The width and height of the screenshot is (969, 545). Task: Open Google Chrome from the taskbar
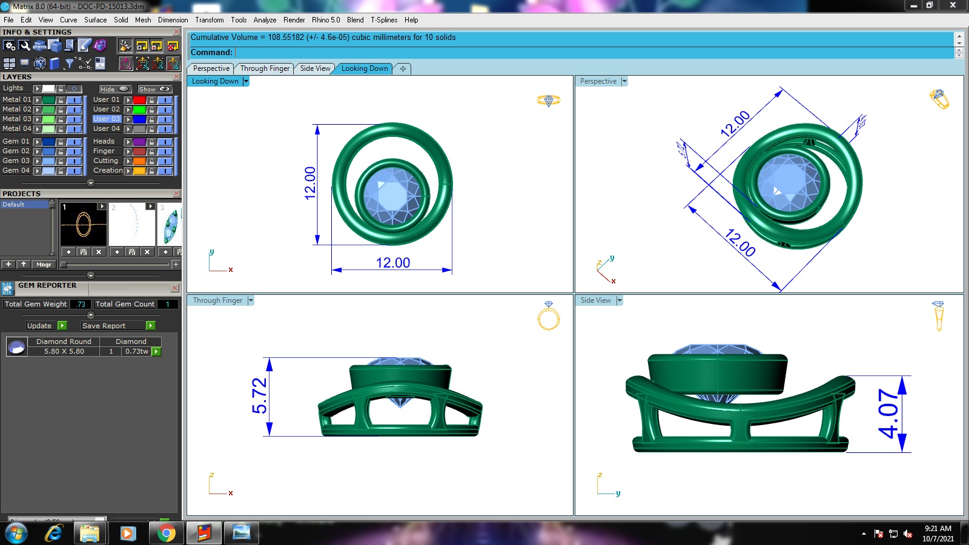(166, 533)
